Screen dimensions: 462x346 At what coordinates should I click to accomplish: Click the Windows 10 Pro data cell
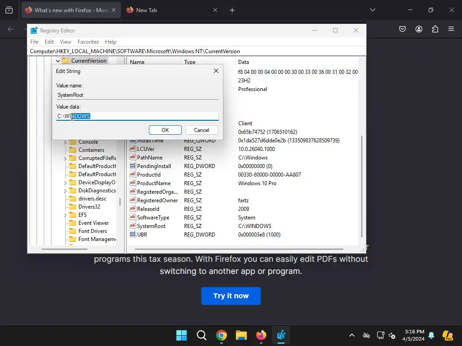[x=257, y=183]
